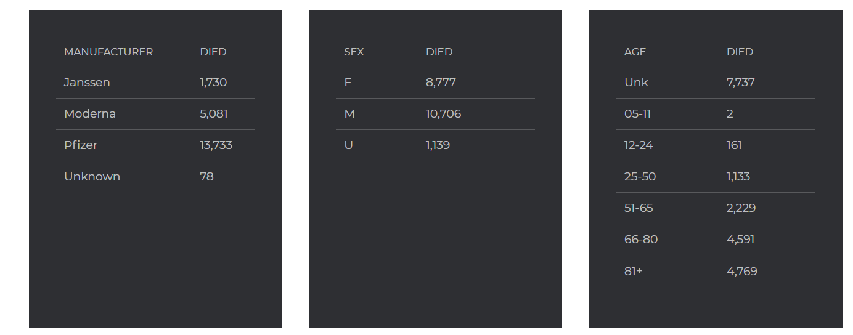This screenshot has height=335, width=853.
Task: Select the 66-80 age group label
Action: tap(641, 240)
